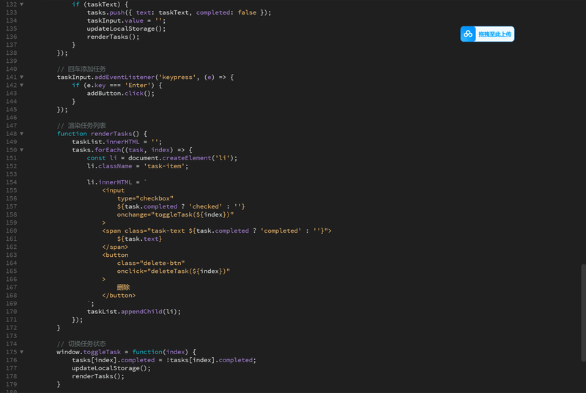Click the li.innerHTML template assignment line

[117, 182]
